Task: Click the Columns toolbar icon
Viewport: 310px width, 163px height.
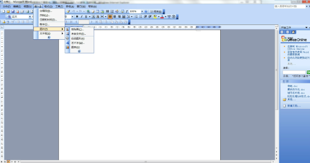Action: click(108, 12)
